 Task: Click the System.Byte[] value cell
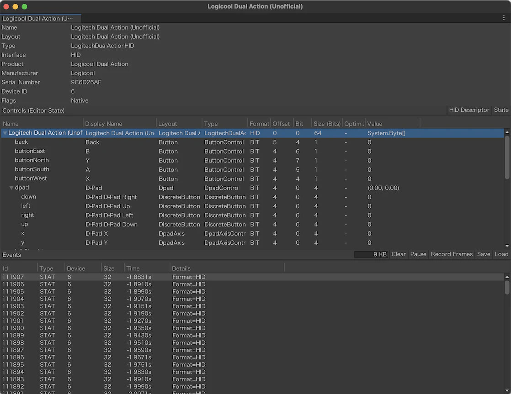pyautogui.click(x=387, y=133)
